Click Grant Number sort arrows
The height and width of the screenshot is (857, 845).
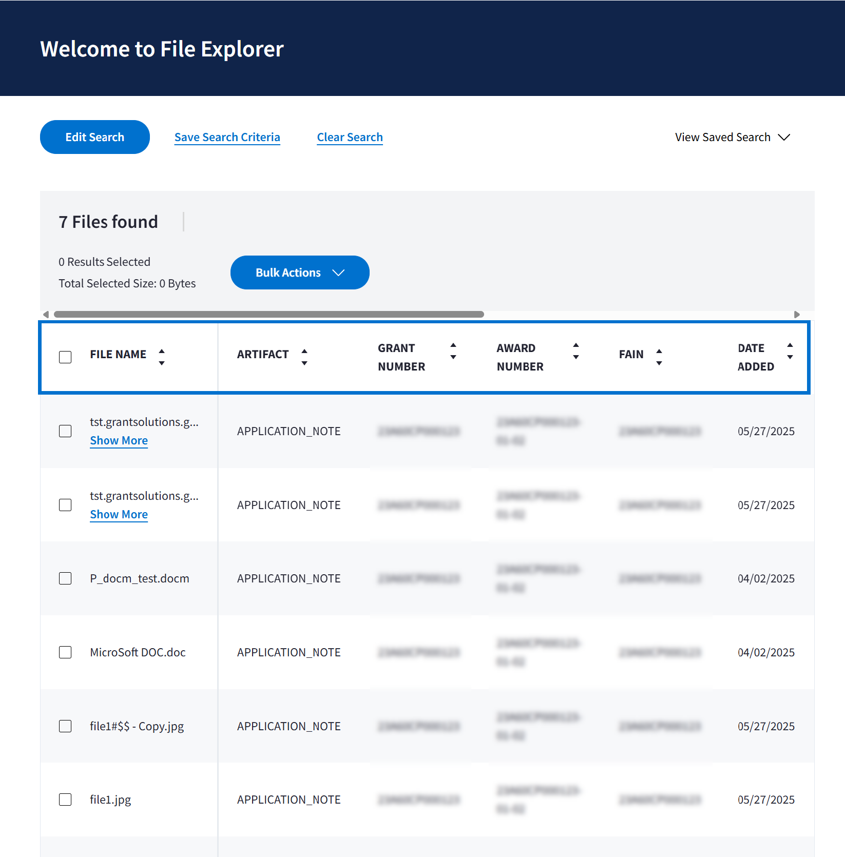[453, 351]
